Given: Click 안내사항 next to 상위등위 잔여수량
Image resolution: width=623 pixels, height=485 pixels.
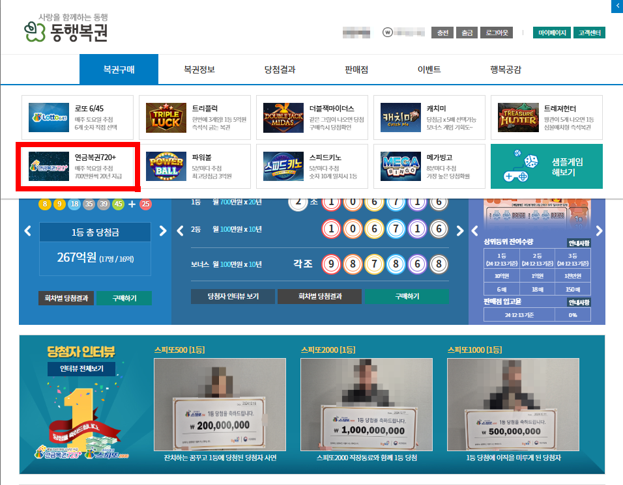Looking at the screenshot, I should click(x=579, y=243).
